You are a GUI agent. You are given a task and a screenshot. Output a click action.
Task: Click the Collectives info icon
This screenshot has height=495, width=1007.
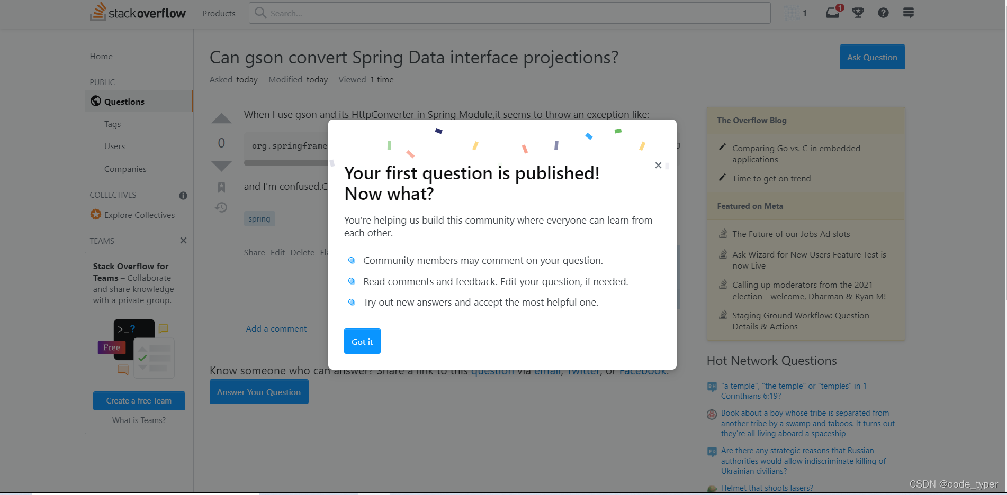183,196
